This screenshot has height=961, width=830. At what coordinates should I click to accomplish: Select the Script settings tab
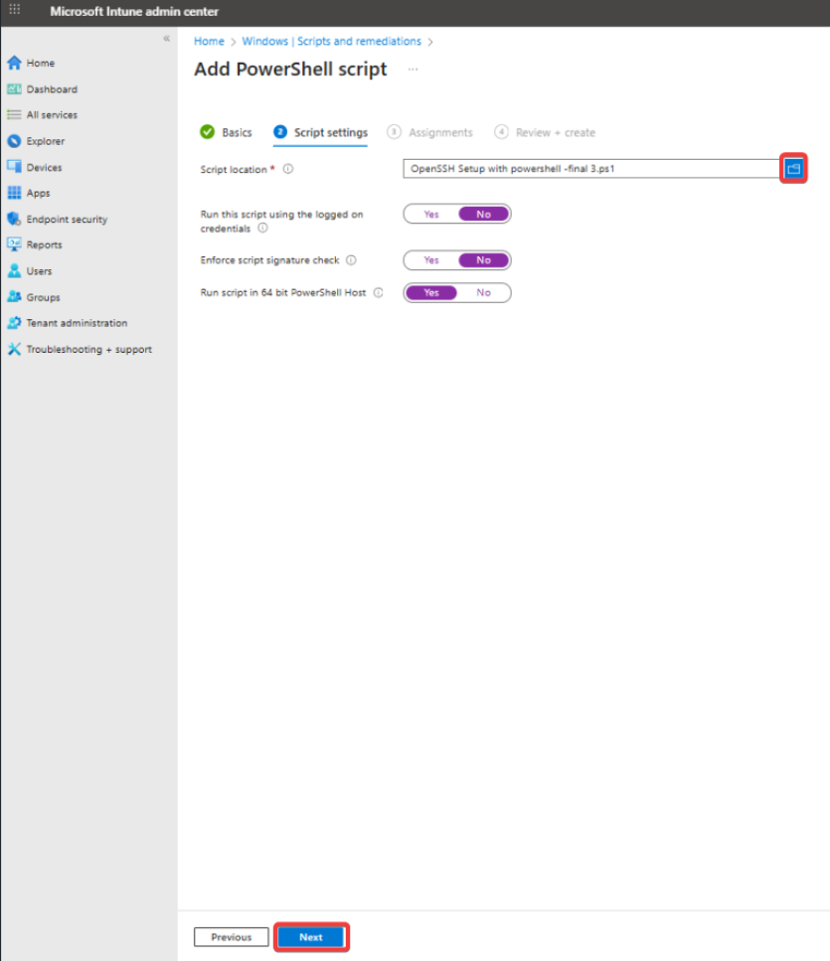(x=330, y=132)
